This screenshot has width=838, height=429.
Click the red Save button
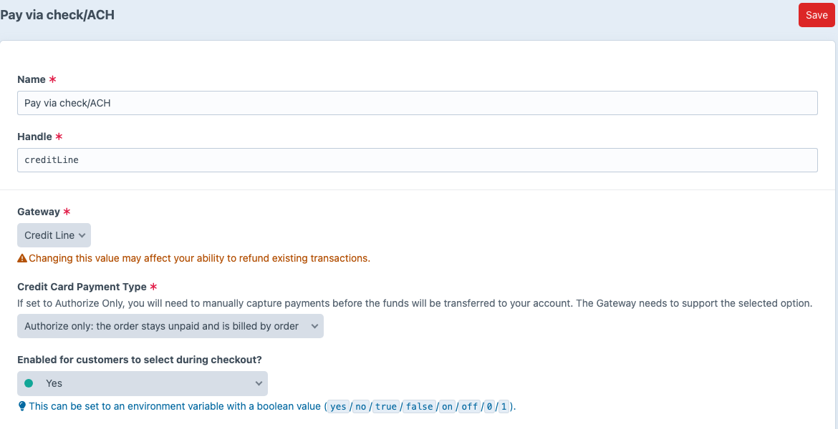[816, 15]
